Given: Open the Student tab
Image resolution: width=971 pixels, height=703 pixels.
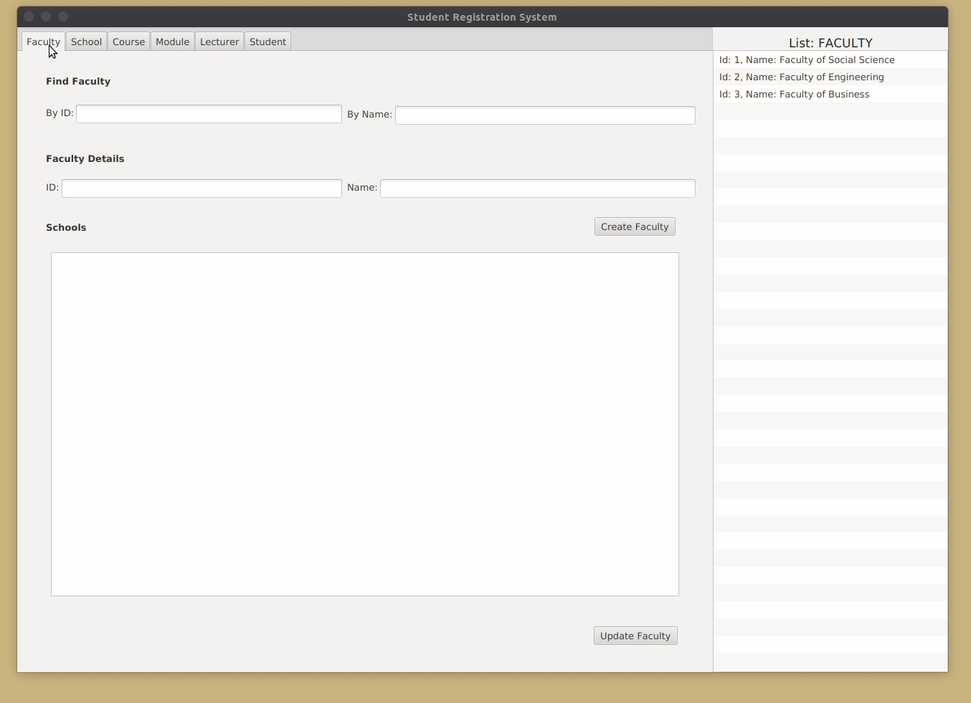Looking at the screenshot, I should pos(267,41).
